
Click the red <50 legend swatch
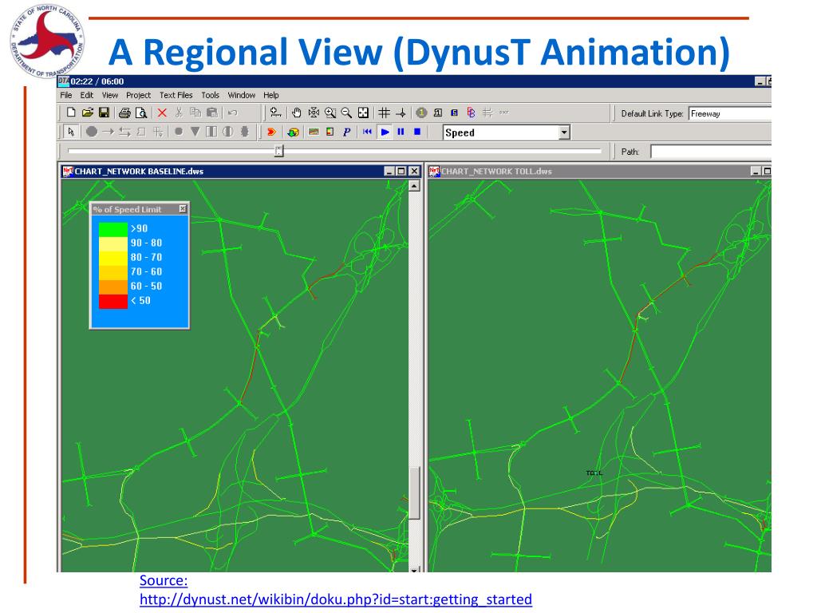[x=113, y=301]
